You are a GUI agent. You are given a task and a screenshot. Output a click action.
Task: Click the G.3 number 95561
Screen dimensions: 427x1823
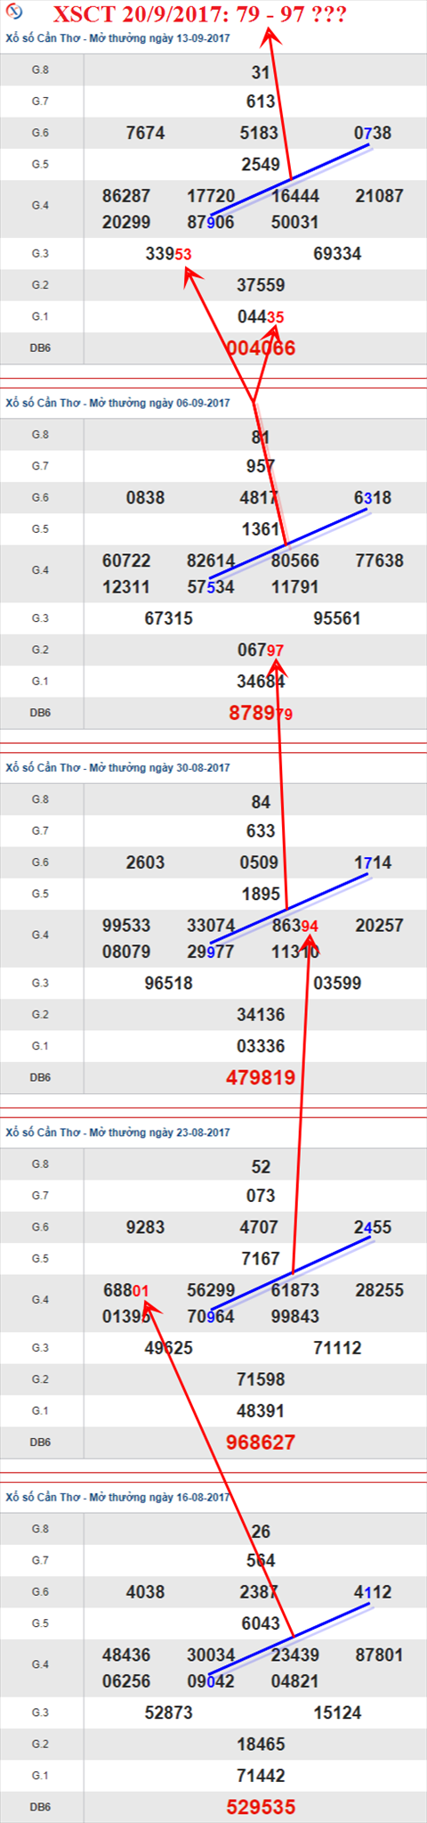click(338, 618)
